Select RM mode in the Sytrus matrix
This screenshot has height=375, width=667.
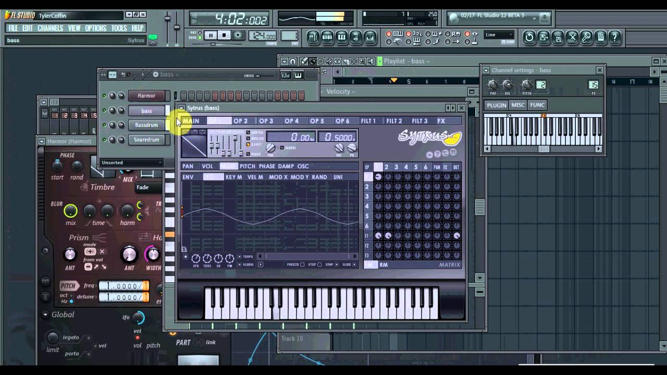384,265
